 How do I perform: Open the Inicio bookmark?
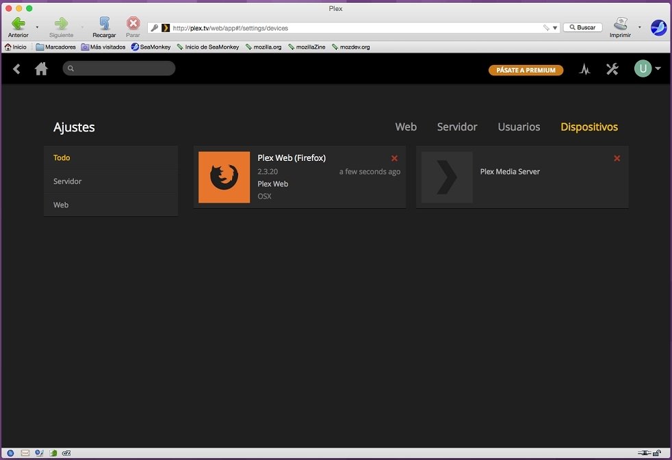16,47
